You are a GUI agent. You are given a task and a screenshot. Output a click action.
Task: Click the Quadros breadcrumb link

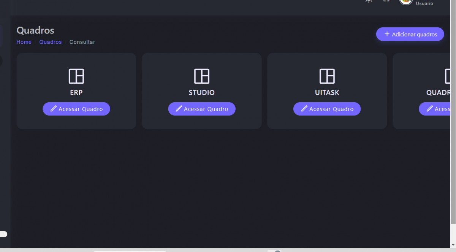(x=50, y=42)
